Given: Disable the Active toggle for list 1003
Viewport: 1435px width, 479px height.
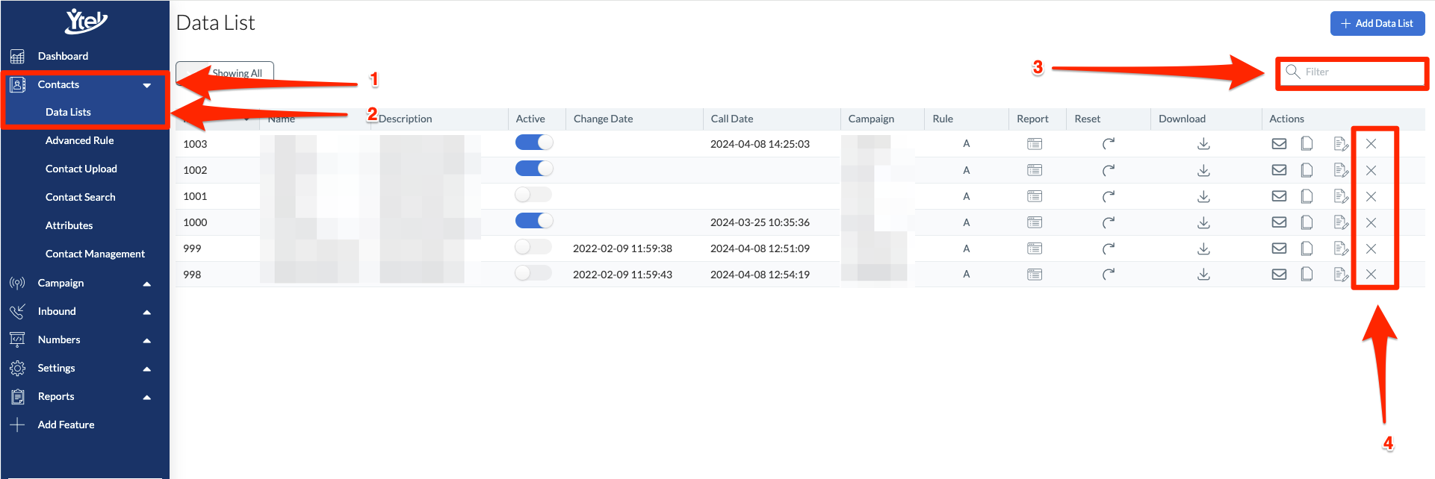Looking at the screenshot, I should coord(534,142).
